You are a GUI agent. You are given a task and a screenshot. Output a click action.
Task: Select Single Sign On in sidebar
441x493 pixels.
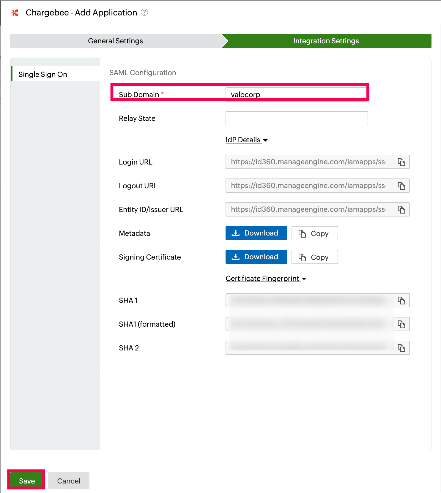click(x=55, y=74)
